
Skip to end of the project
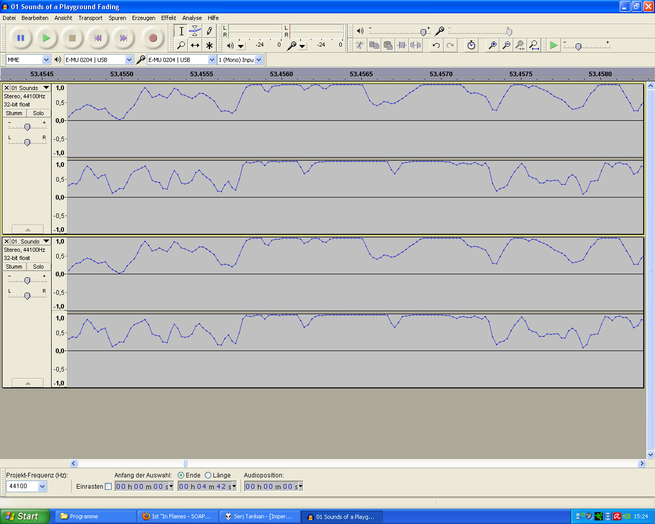[123, 38]
